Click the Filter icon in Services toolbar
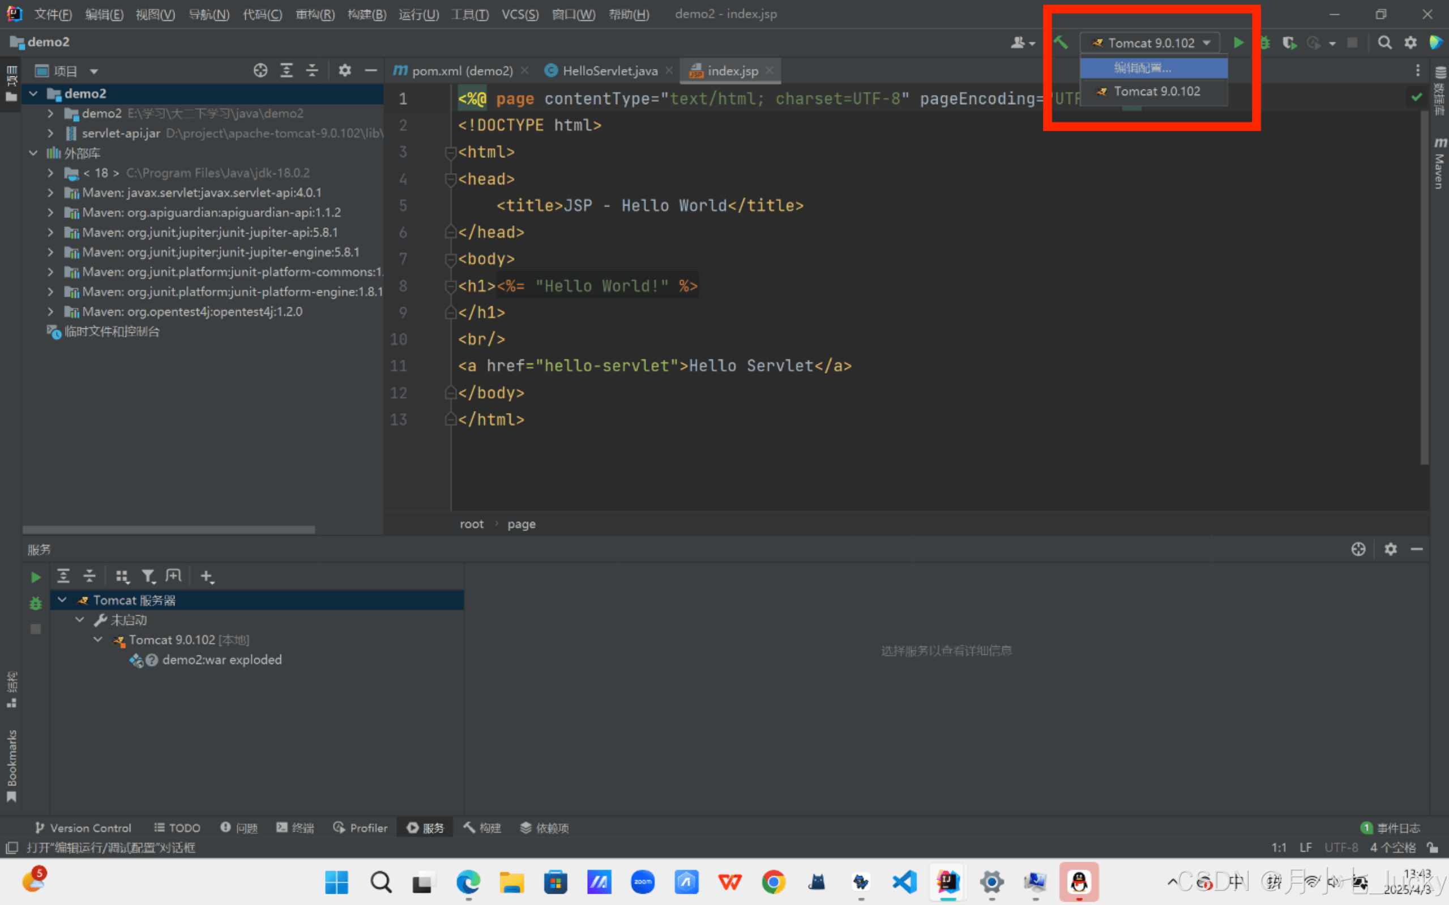Screen dimensions: 1449x905 tap(148, 576)
